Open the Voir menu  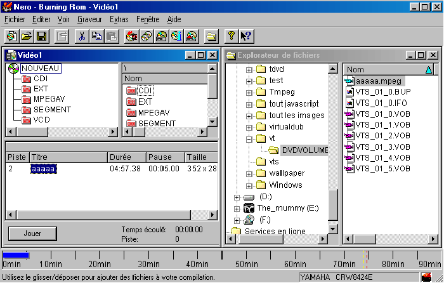(x=63, y=19)
